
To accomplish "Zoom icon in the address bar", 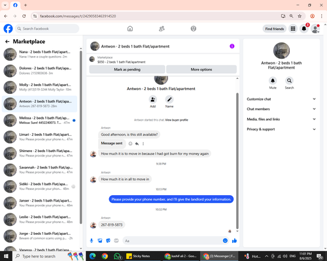I will pos(291,16).
